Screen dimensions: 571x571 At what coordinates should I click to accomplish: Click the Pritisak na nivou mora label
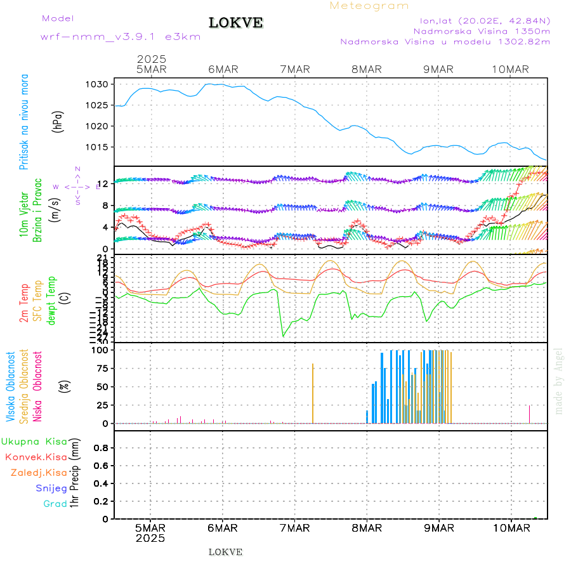coord(23,121)
